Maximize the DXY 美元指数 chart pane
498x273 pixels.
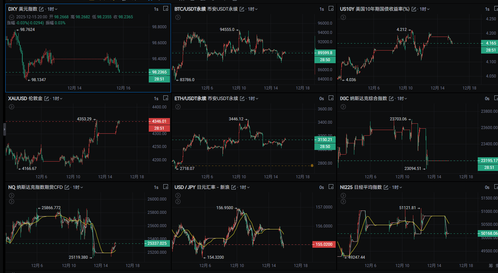tap(166, 9)
